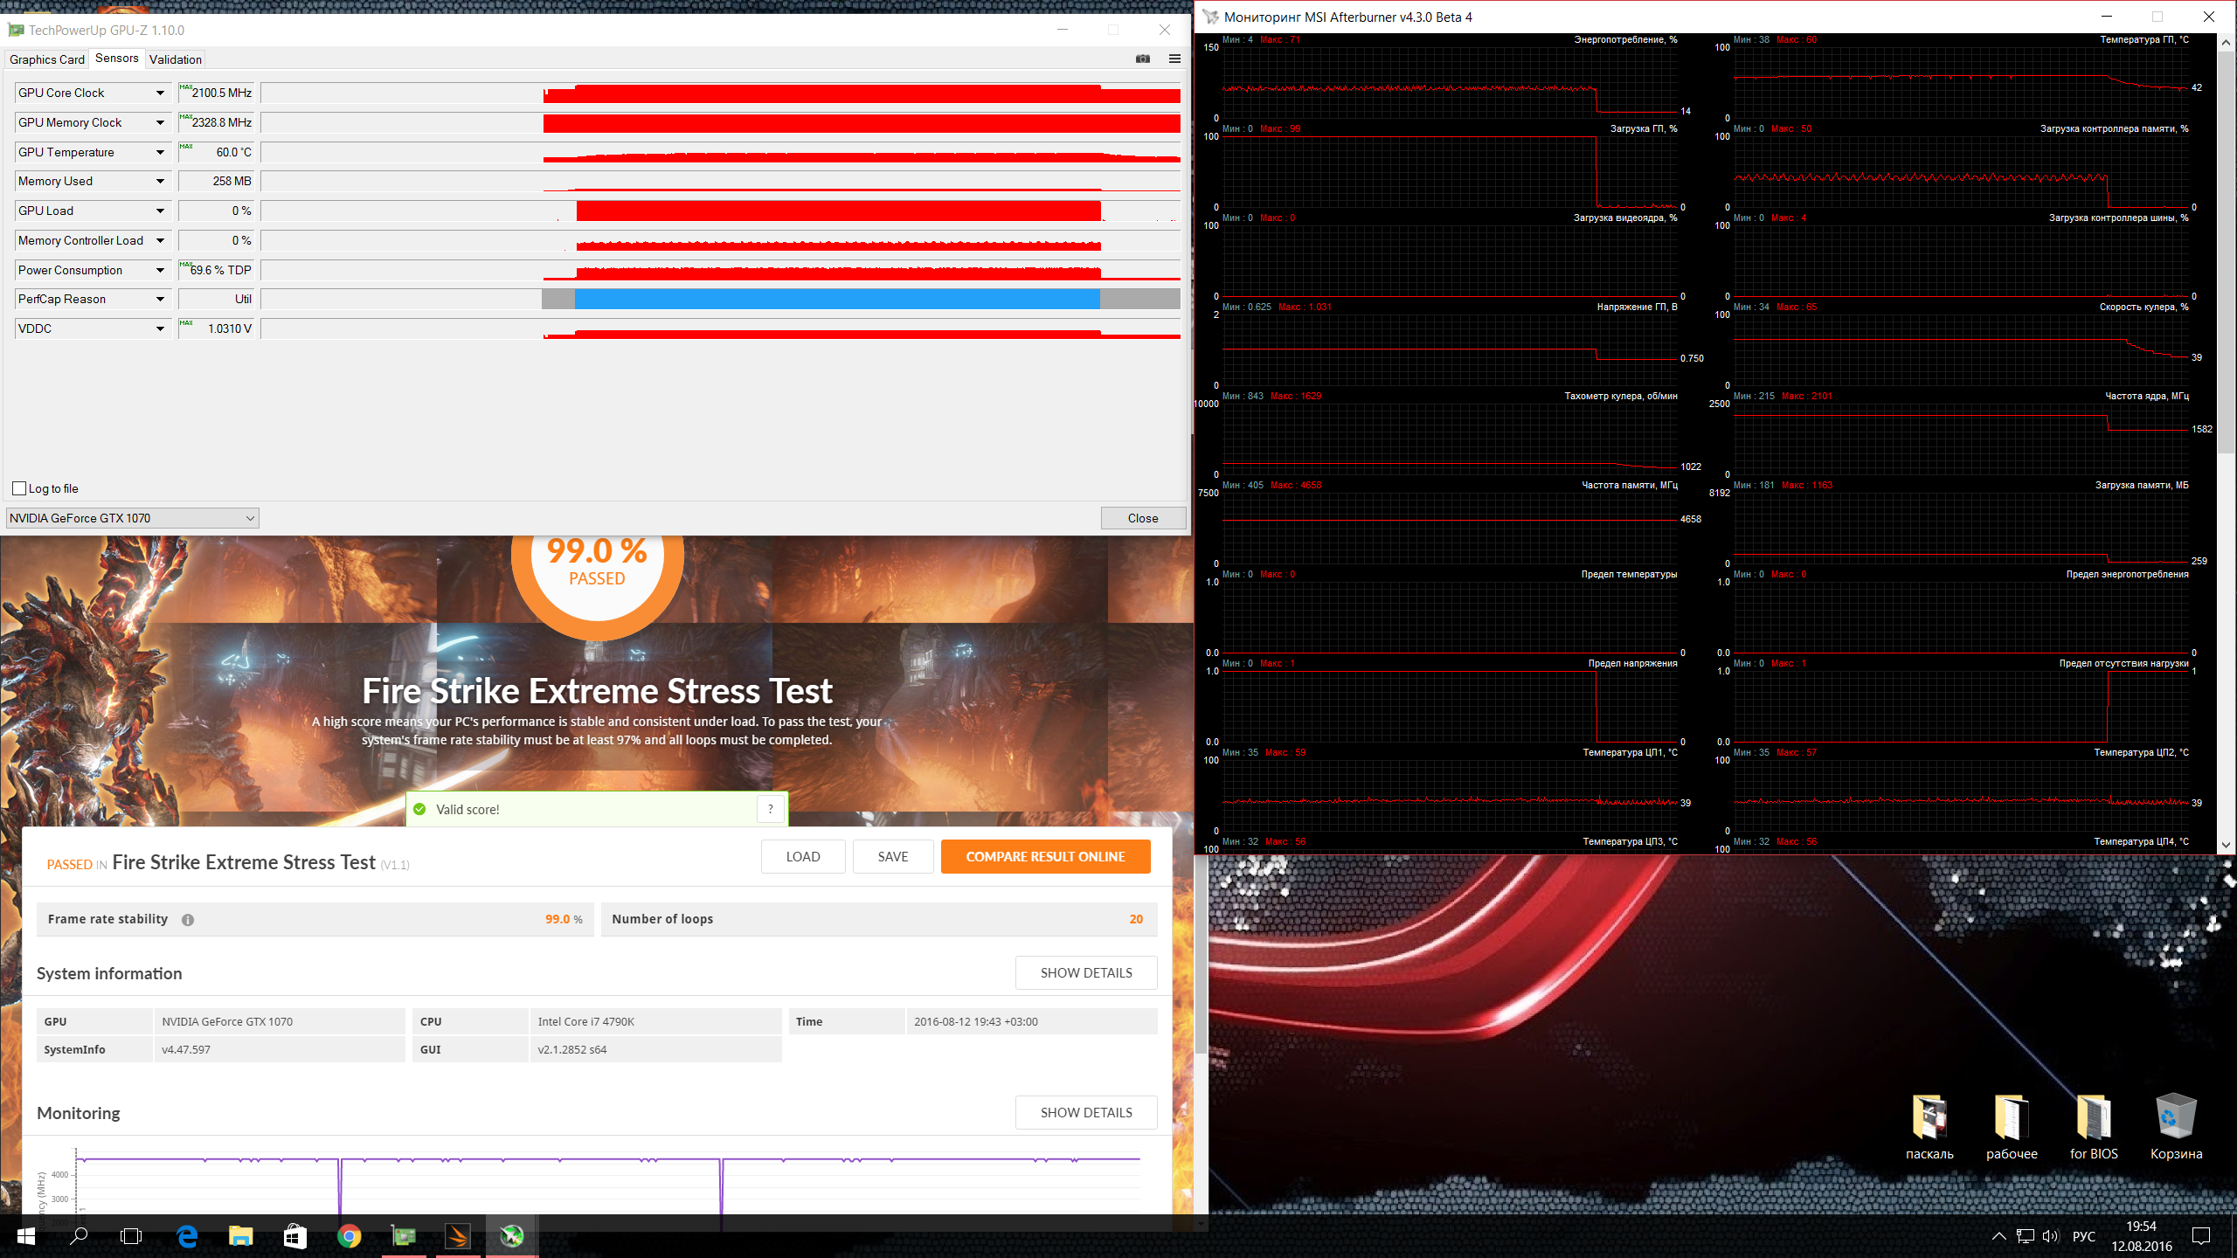The width and height of the screenshot is (2237, 1258).
Task: Open Google Chrome from the taskbar
Action: click(x=350, y=1235)
